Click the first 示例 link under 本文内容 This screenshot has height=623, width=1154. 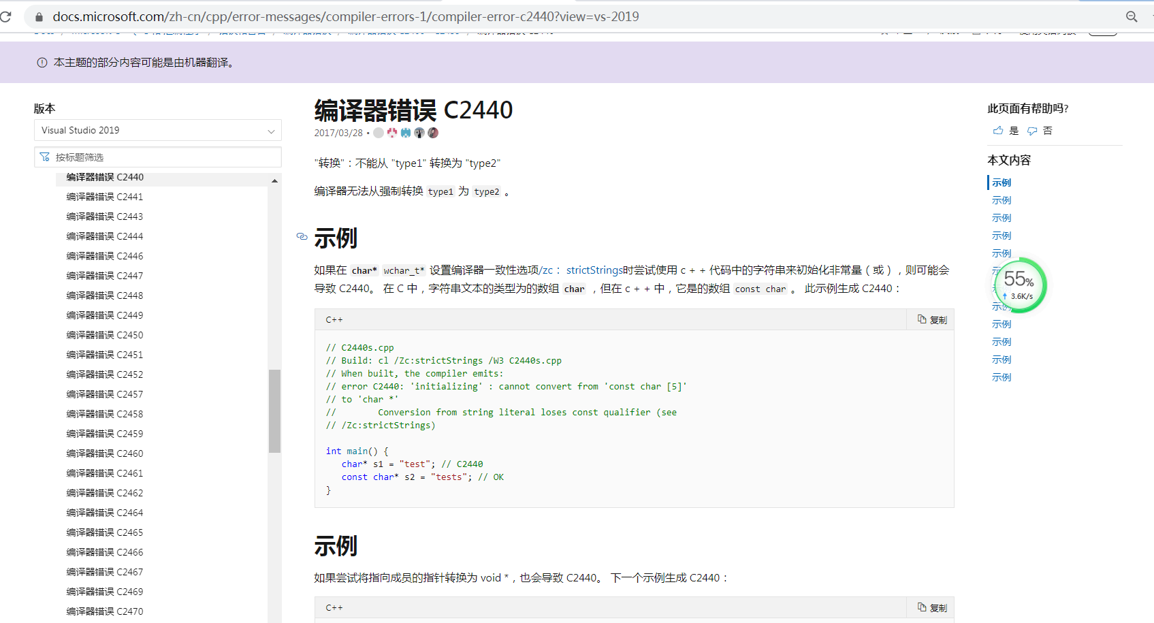(x=1001, y=182)
